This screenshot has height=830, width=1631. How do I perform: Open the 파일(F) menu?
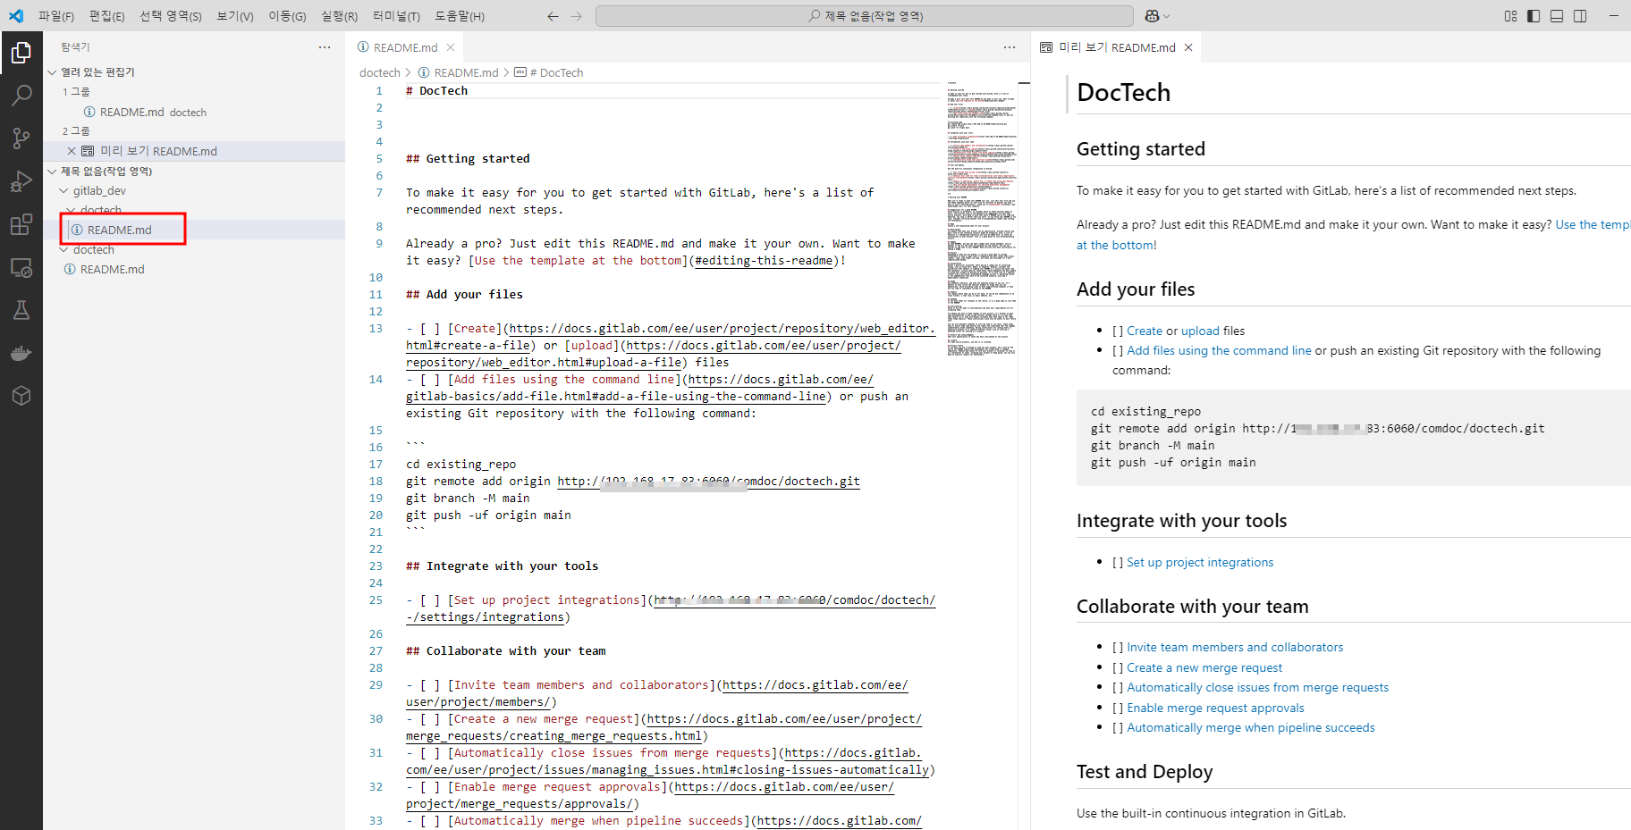[56, 16]
